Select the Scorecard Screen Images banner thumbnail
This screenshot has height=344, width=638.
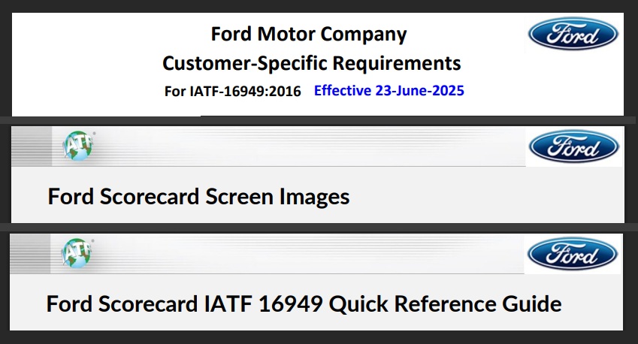pyautogui.click(x=318, y=174)
